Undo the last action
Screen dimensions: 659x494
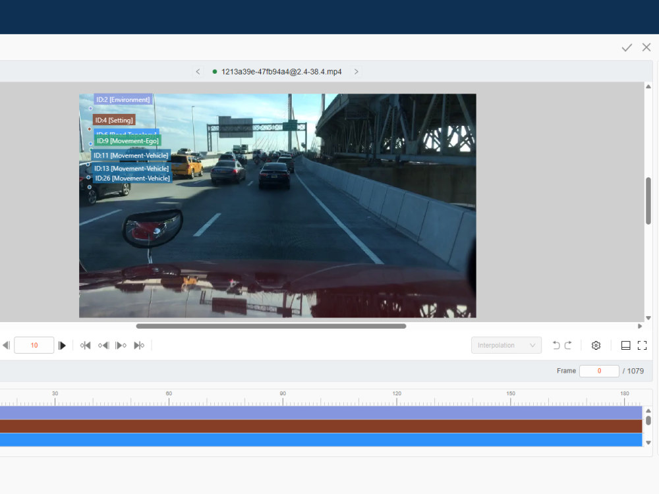pos(556,345)
